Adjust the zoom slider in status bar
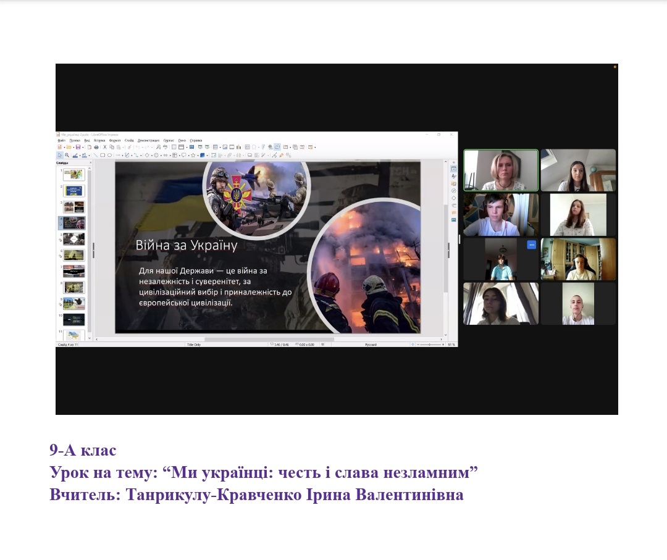This screenshot has height=560, width=667. click(429, 345)
